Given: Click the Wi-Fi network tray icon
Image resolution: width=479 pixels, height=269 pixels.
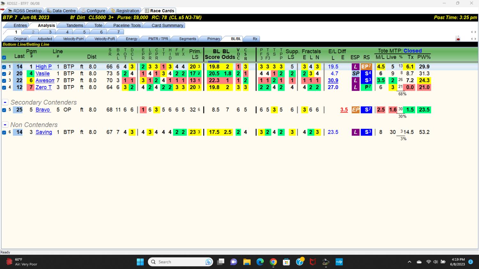Looking at the screenshot, I should click(429, 262).
